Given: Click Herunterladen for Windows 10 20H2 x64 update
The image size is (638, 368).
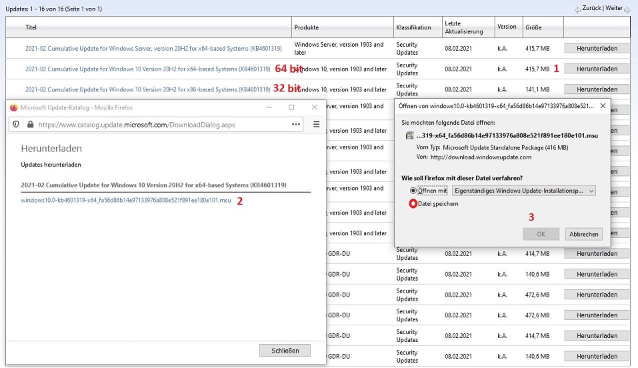Looking at the screenshot, I should [x=597, y=69].
